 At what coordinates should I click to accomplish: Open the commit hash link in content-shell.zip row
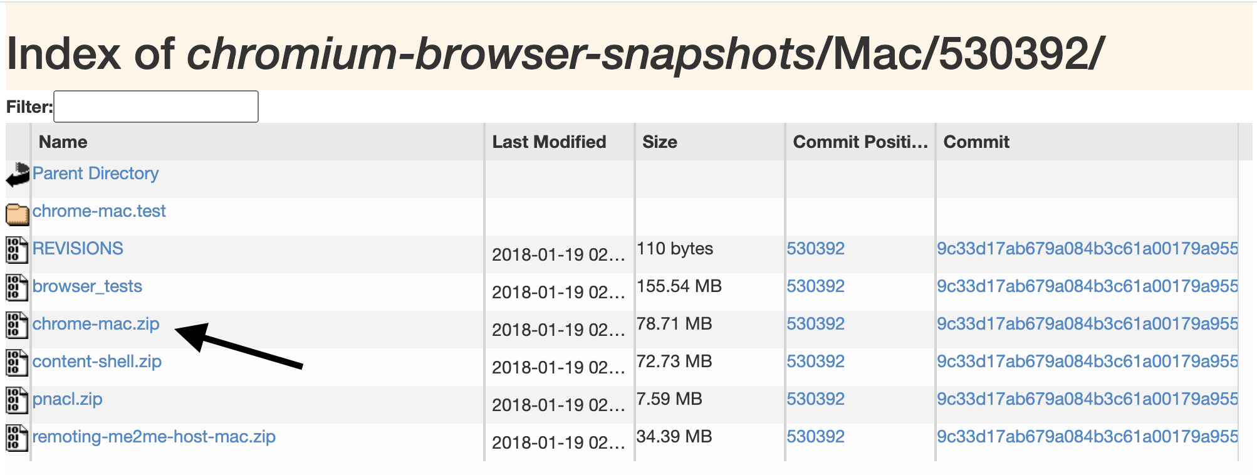(x=1087, y=362)
